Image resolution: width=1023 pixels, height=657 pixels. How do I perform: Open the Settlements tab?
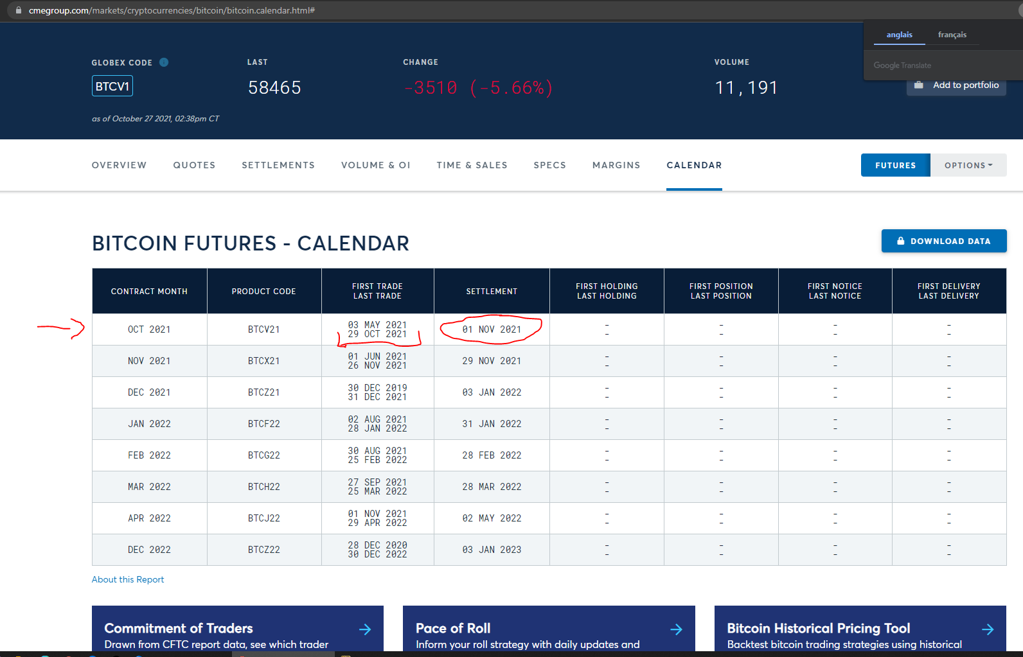278,165
